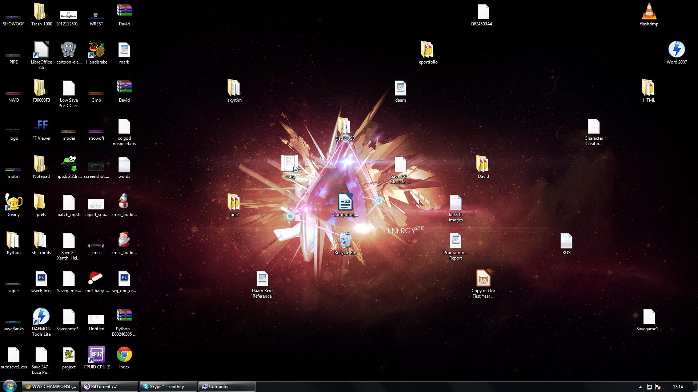Click the taskbar clock showing 15:14
The height and width of the screenshot is (392, 698).
click(678, 387)
